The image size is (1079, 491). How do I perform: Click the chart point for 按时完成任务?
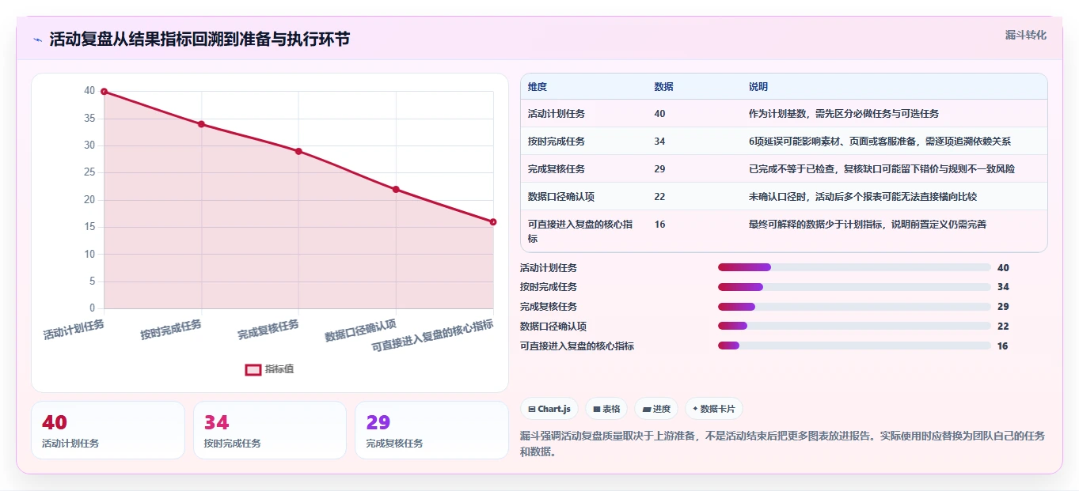[x=201, y=124]
